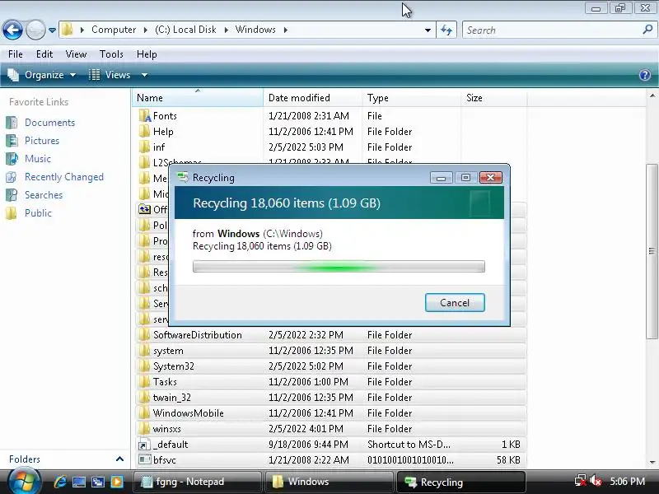This screenshot has width=659, height=494.
Task: Click the scrollbar up arrow
Action: pos(652,96)
